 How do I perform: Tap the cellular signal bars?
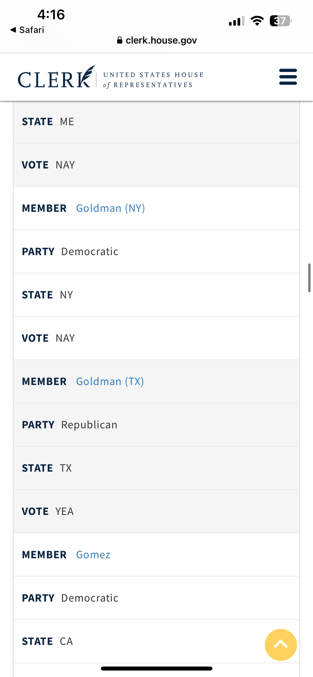[x=236, y=21]
